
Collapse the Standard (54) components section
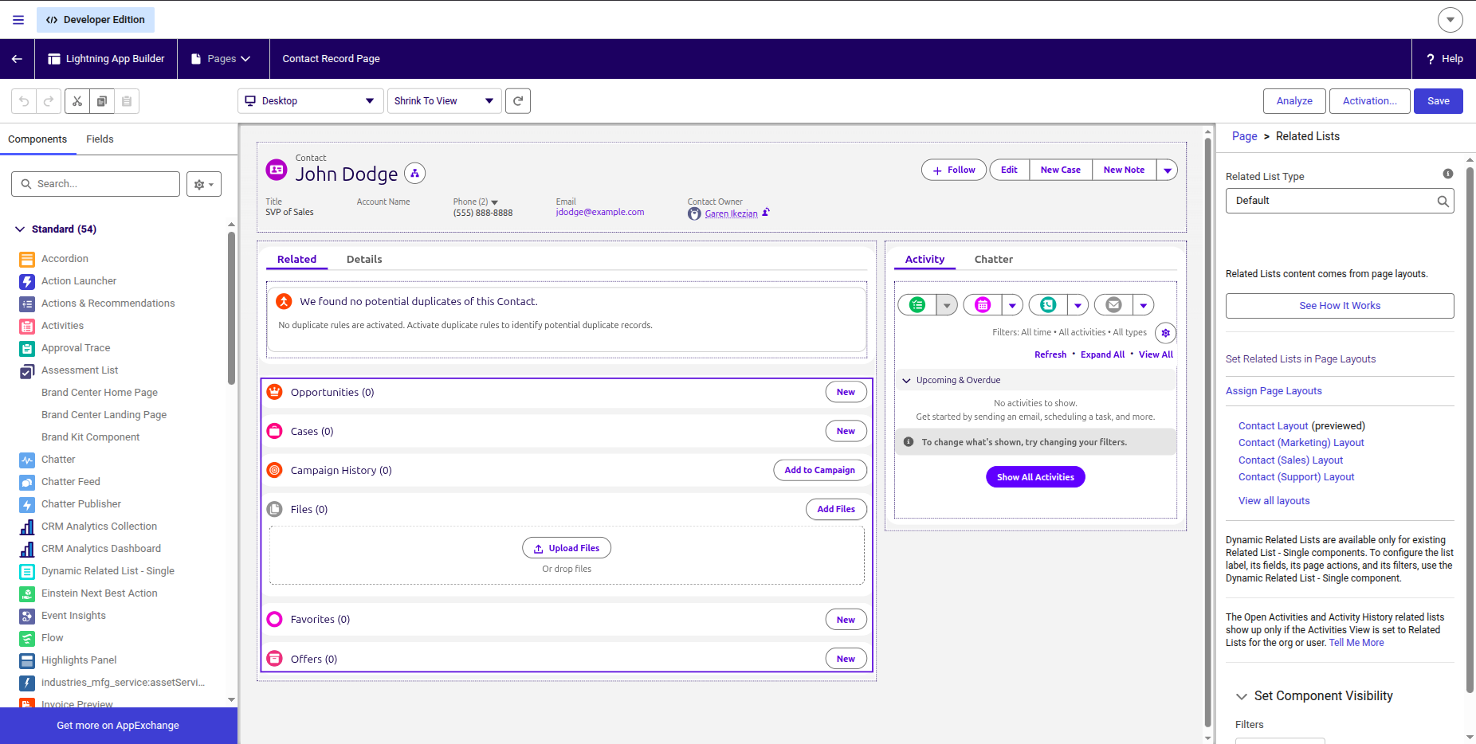[20, 229]
